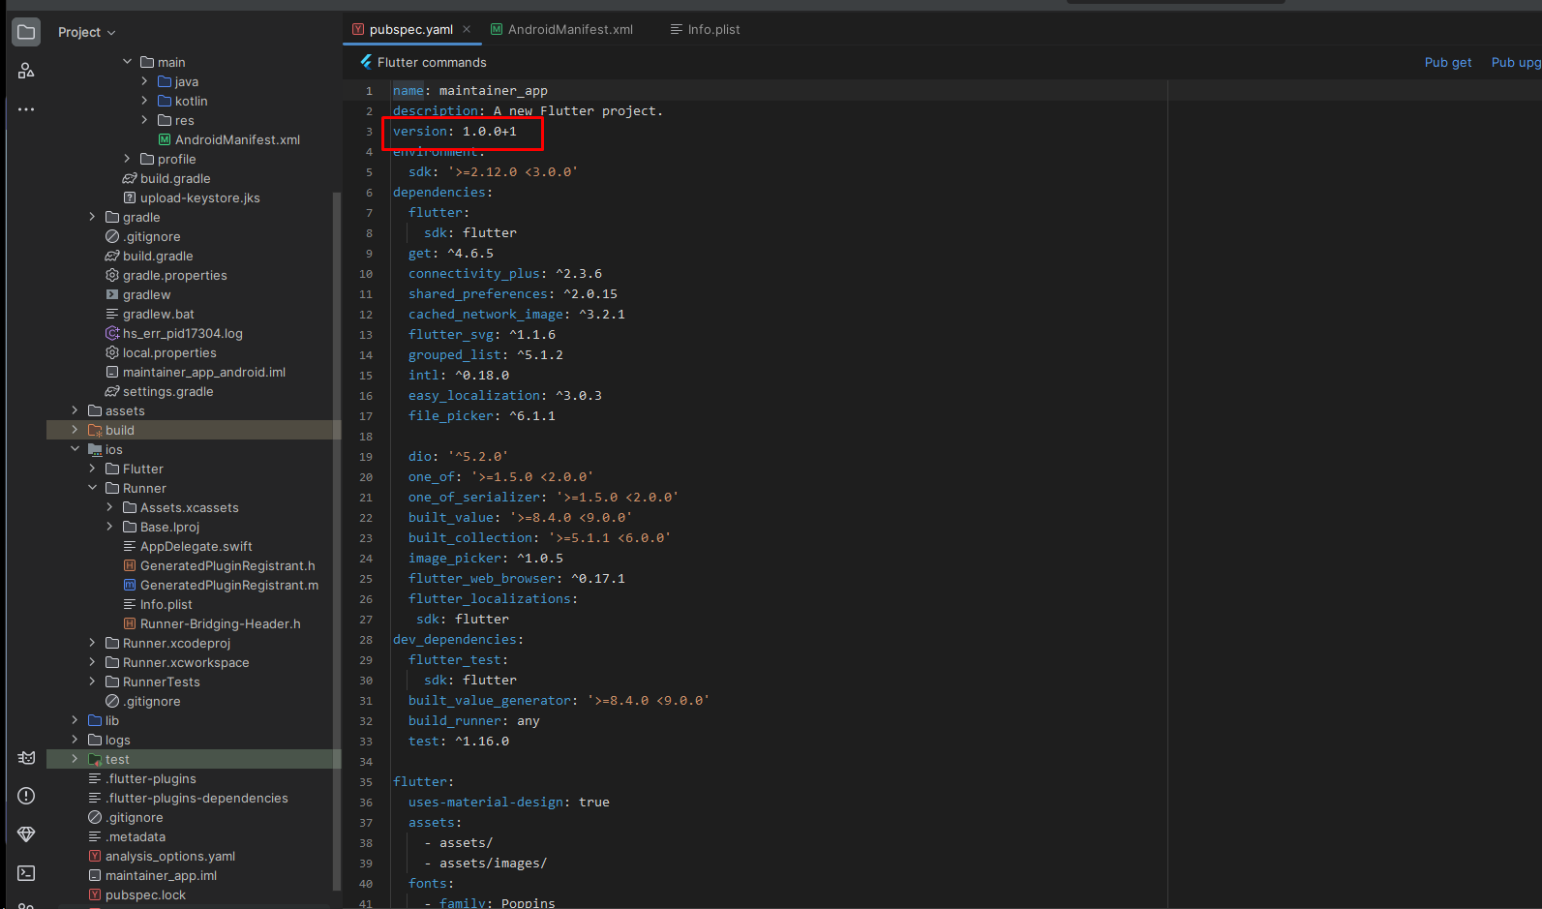Expand the lib folder

point(75,720)
